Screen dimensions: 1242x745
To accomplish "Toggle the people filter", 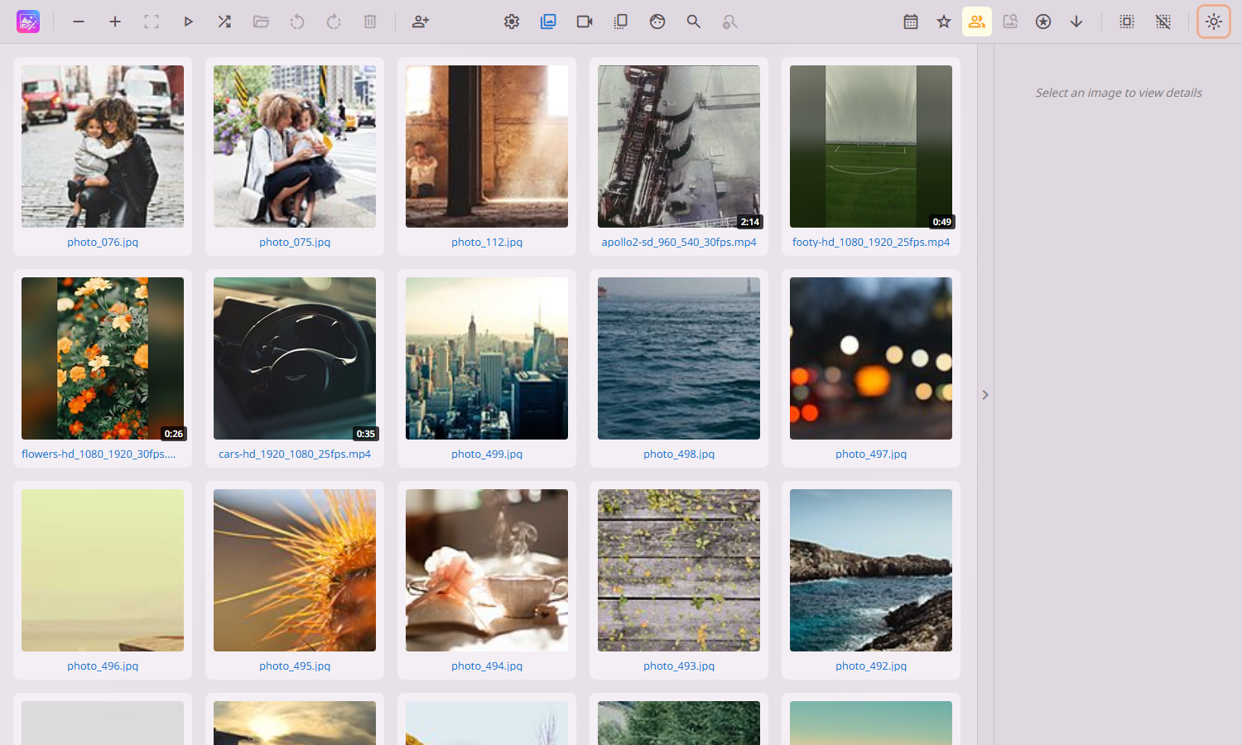I will click(x=976, y=22).
